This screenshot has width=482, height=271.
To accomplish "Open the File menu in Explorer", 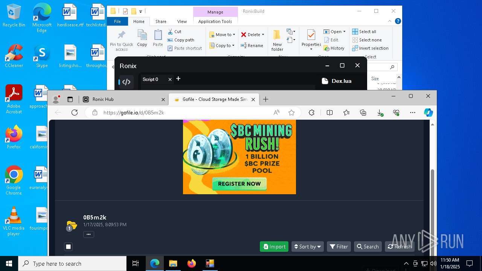I will [117, 21].
